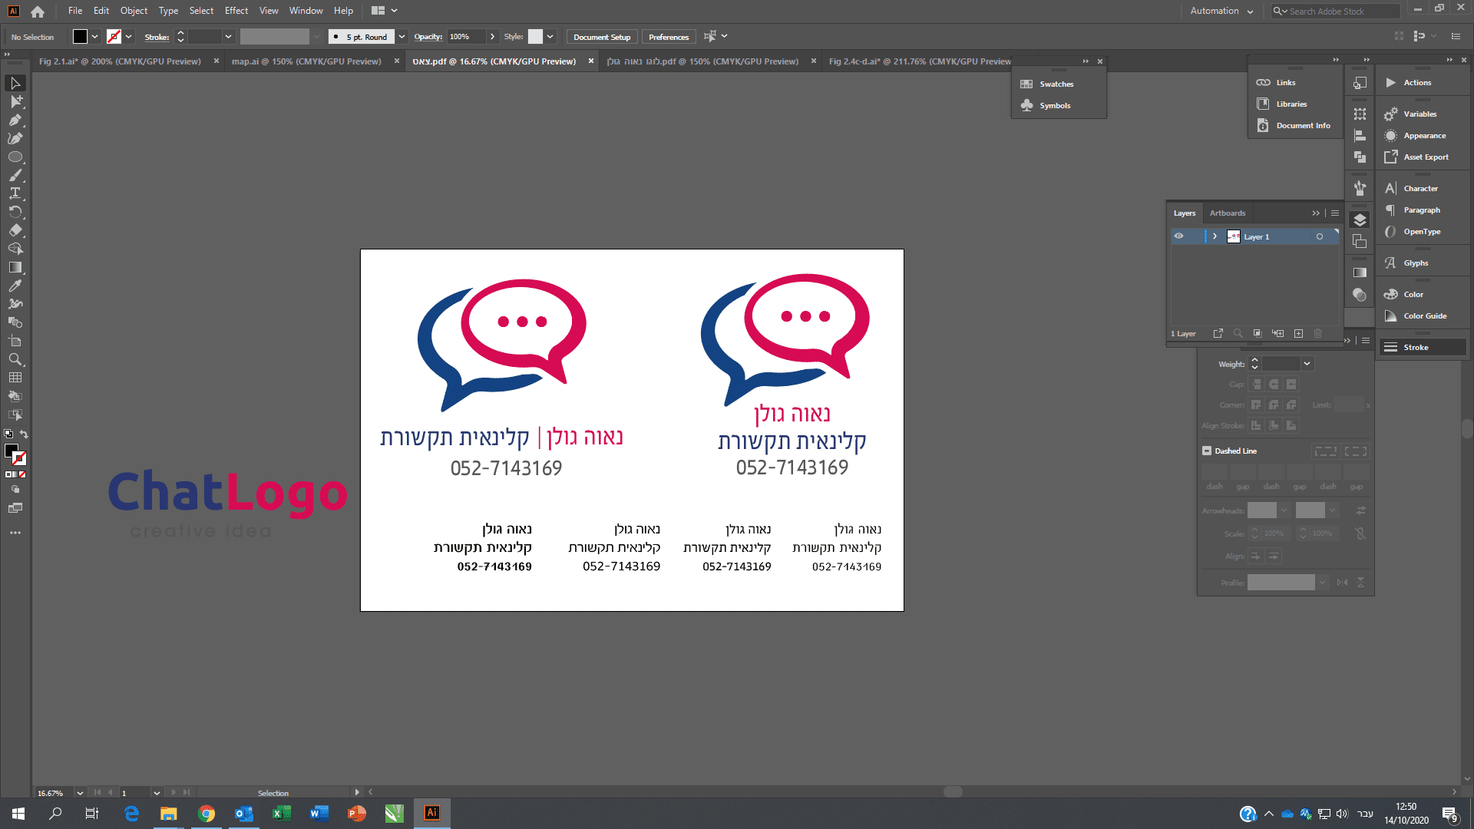The height and width of the screenshot is (829, 1474).
Task: Select the Ellipse tool
Action: [x=15, y=157]
